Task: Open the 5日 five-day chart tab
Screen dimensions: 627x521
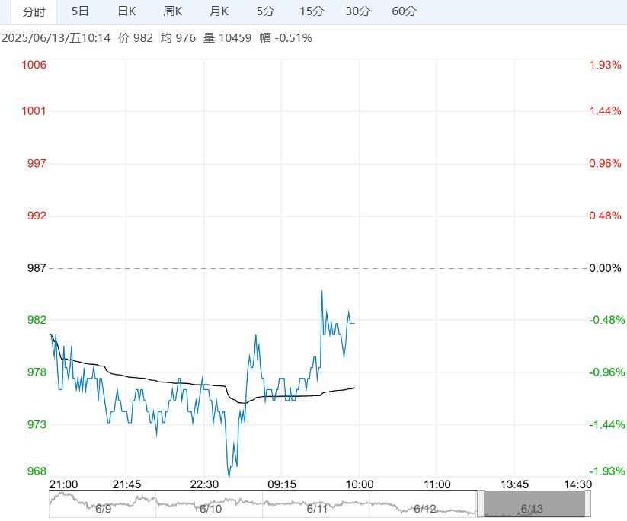Action: [x=80, y=11]
